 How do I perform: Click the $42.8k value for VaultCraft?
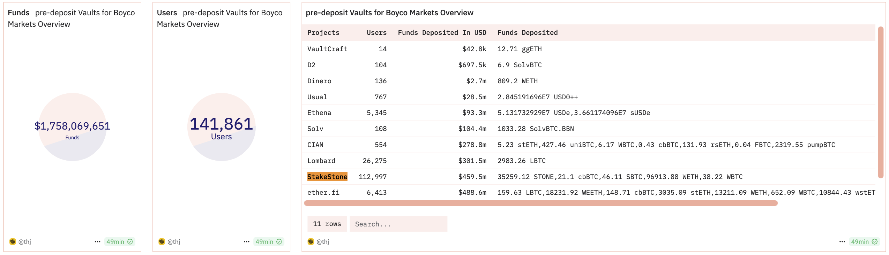pos(474,49)
